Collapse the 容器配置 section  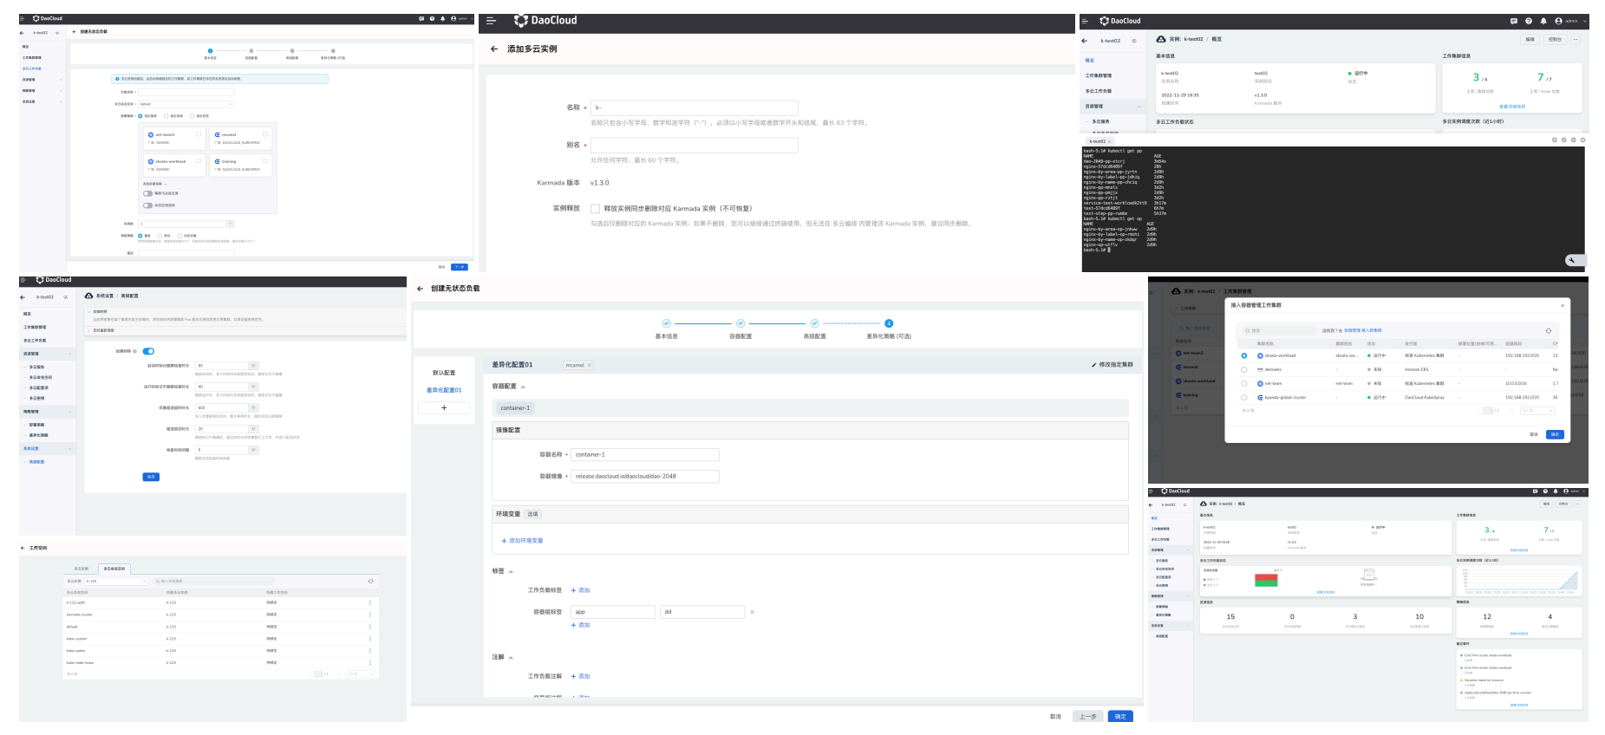[523, 387]
